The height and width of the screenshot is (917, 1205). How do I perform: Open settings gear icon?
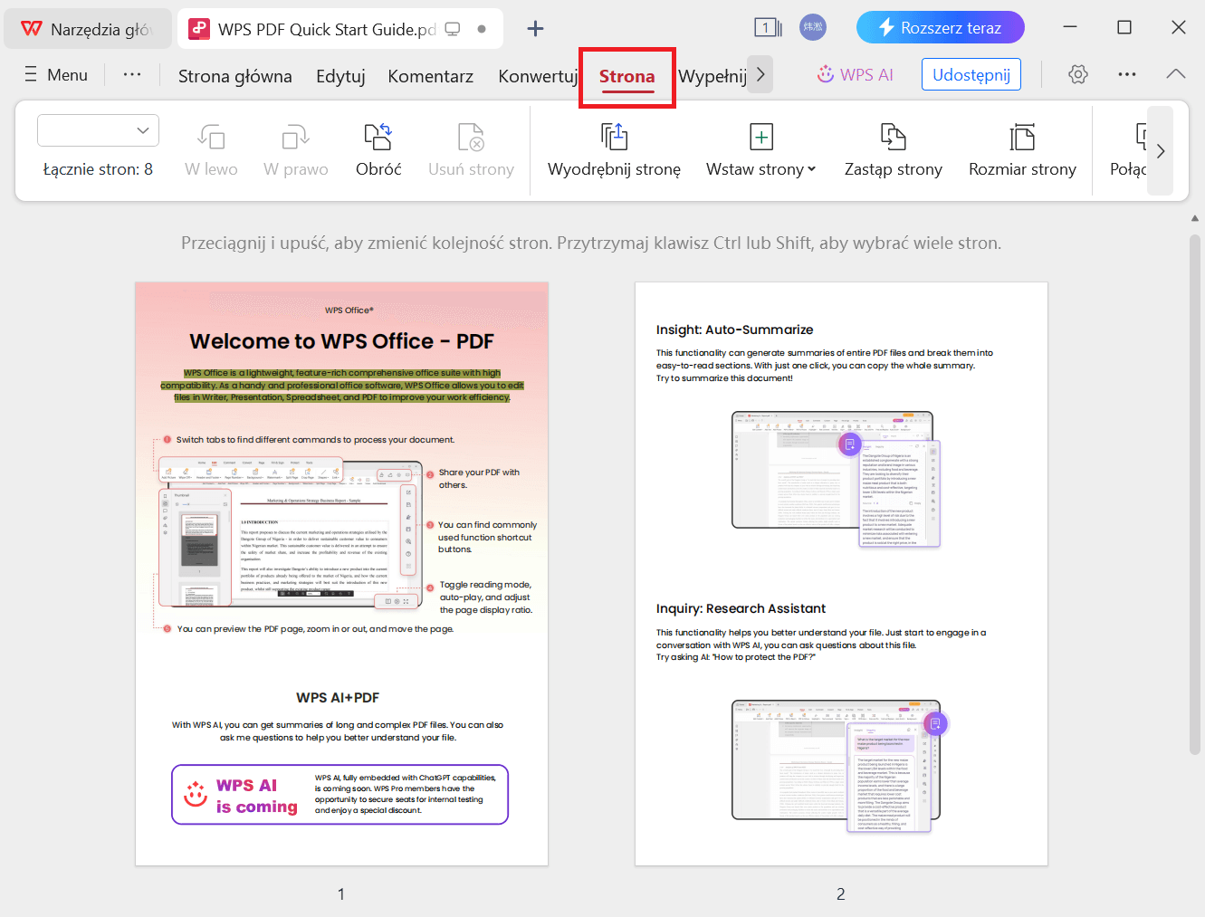point(1077,74)
